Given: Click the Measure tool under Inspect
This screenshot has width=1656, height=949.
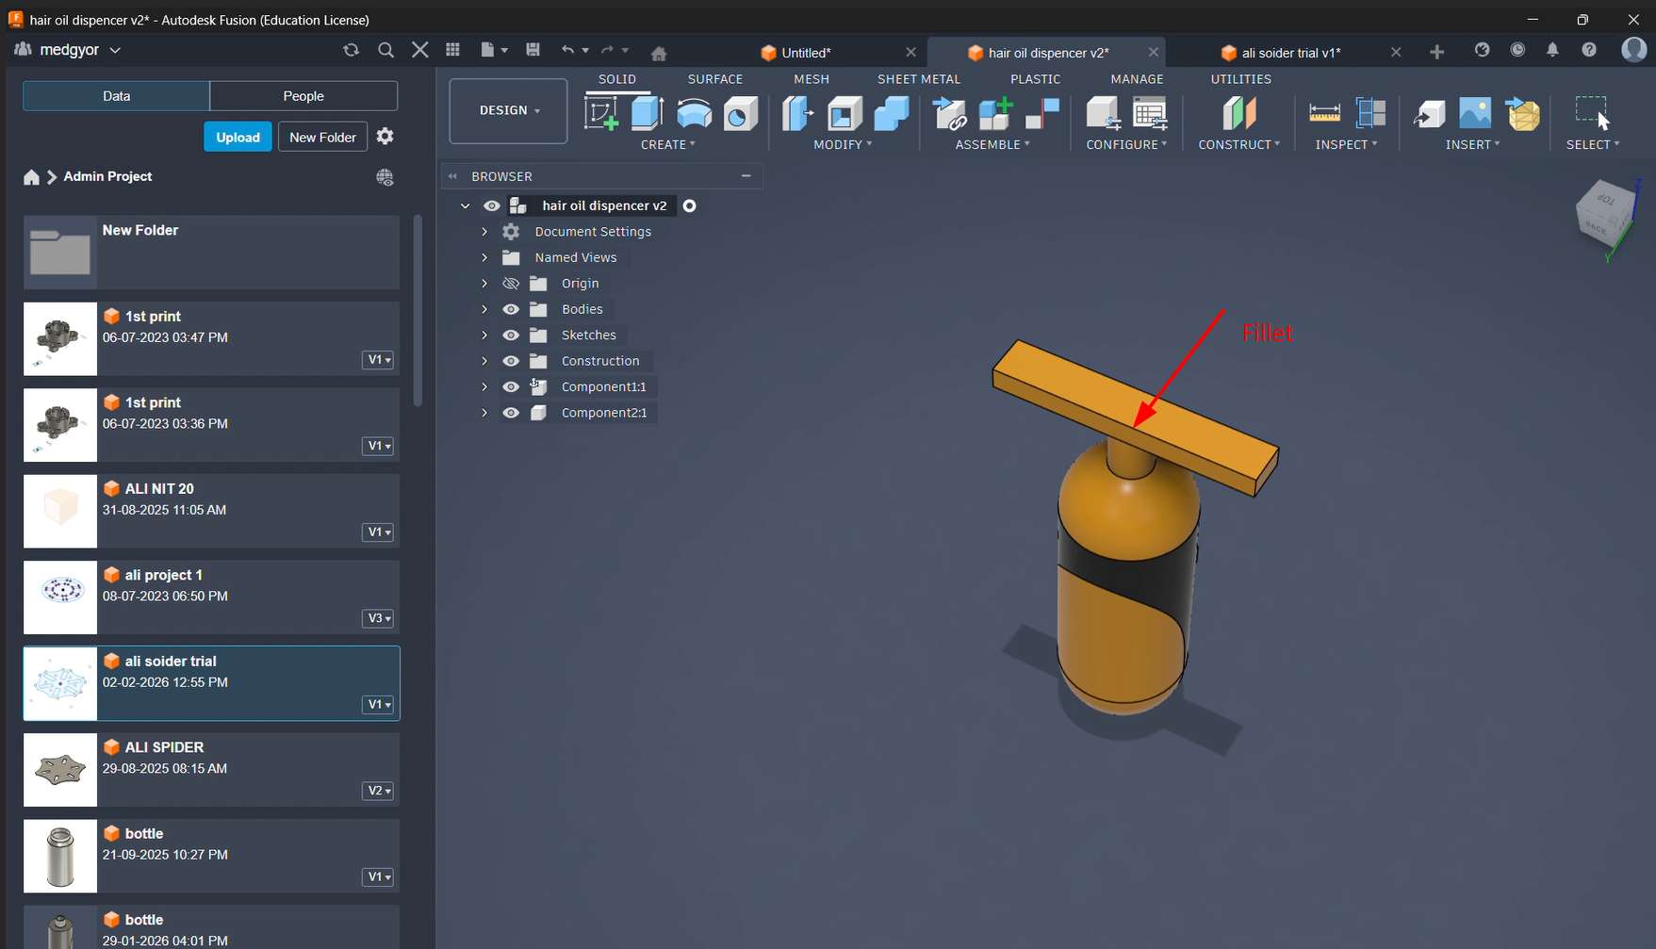Looking at the screenshot, I should (1324, 114).
